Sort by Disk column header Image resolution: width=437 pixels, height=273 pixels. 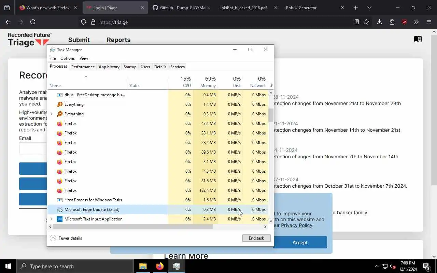[x=230, y=82]
